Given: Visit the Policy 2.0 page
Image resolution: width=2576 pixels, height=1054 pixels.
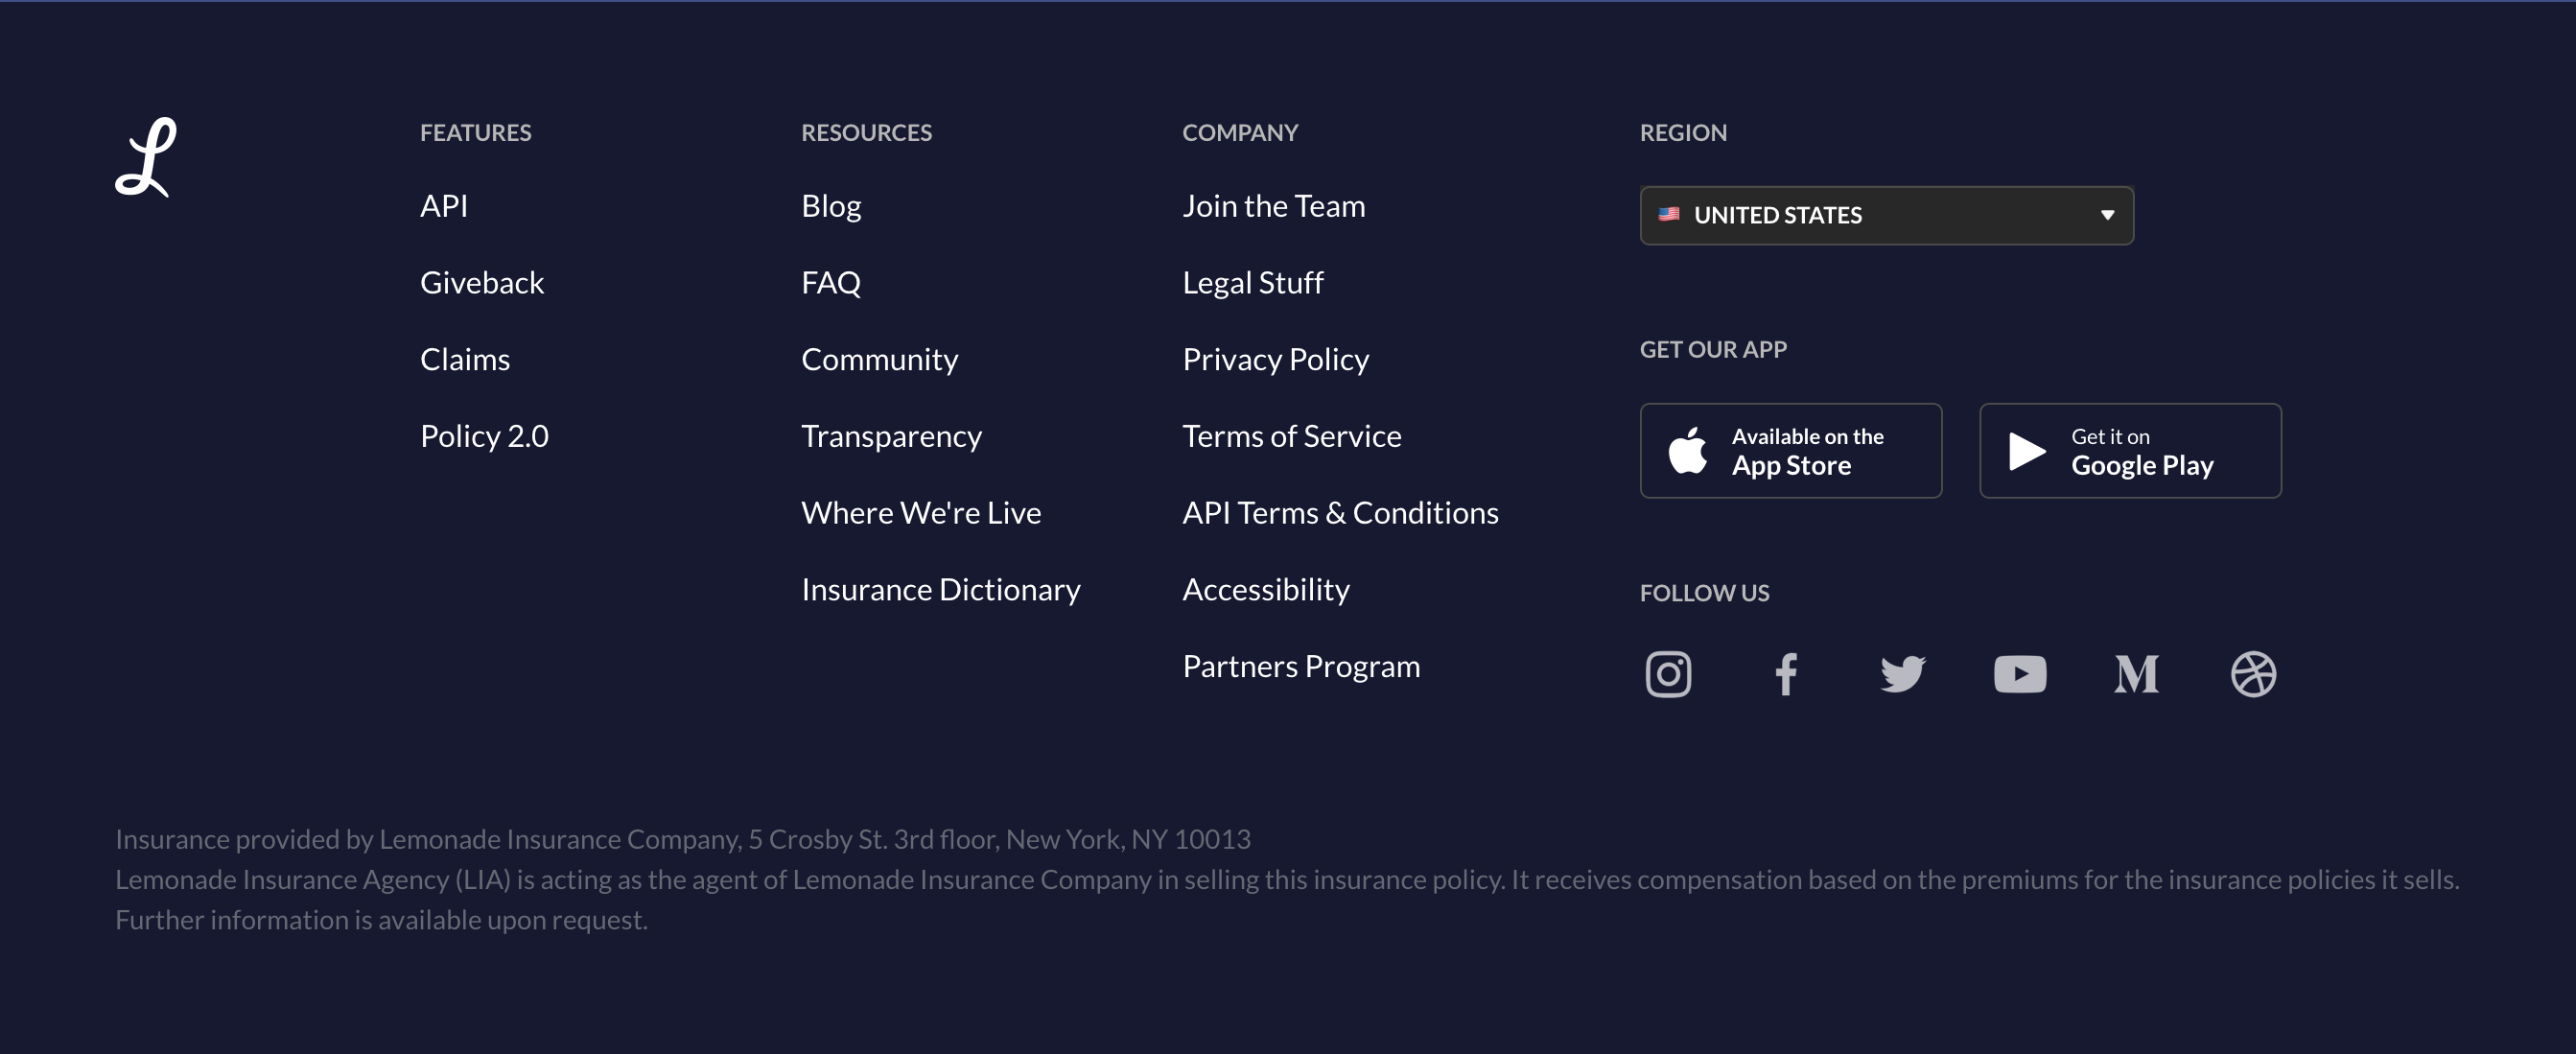Looking at the screenshot, I should [484, 436].
